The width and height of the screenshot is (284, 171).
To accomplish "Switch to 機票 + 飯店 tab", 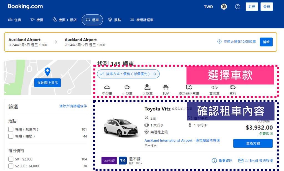I will pos(64,20).
